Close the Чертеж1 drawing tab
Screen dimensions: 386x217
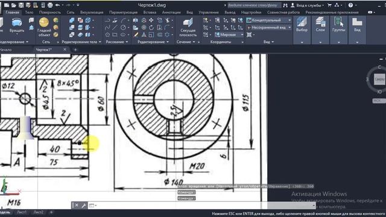coord(65,49)
